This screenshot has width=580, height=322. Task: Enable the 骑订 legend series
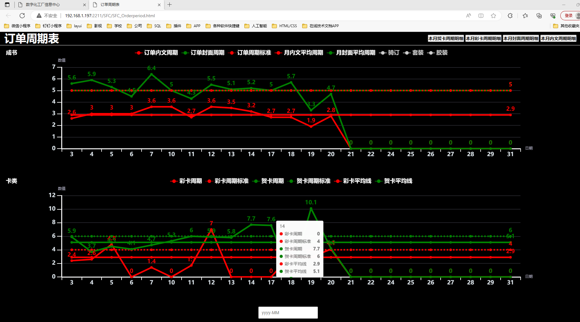click(389, 53)
